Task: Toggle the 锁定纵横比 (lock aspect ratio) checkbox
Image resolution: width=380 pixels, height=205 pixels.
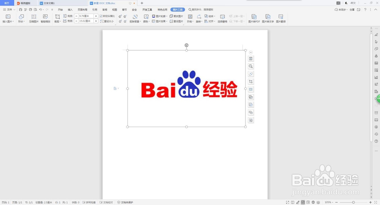Action: (x=101, y=16)
